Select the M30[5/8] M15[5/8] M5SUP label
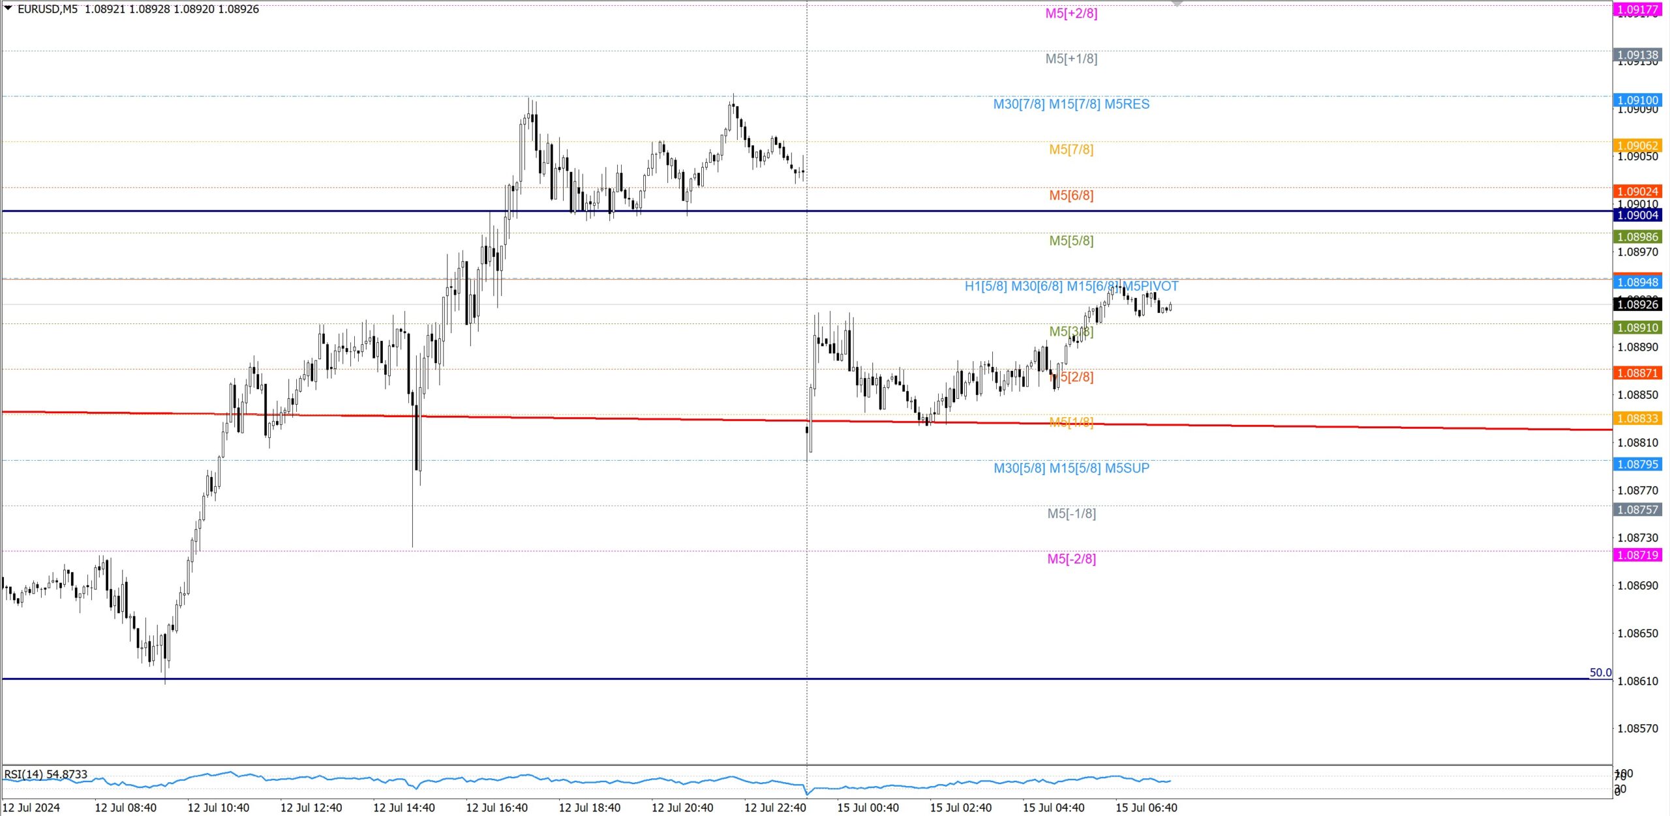 click(1070, 468)
